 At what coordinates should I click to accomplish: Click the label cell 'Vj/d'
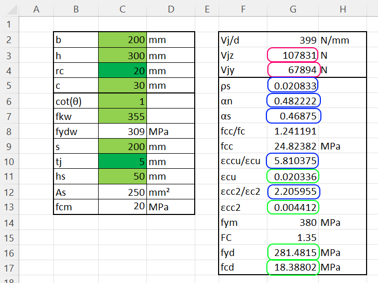[x=243, y=40]
